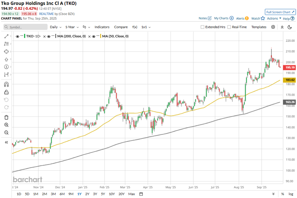Toggle log scale on the chart
Screen dimensions: 297x198
[x=291, y=194]
